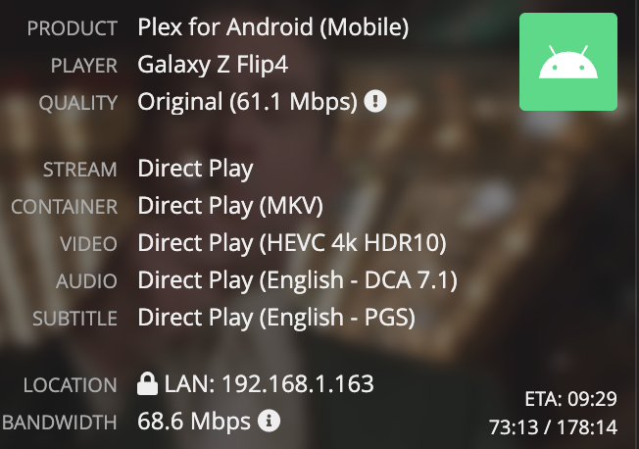Click the Stream Direct Play value
The image size is (639, 449).
196,169
